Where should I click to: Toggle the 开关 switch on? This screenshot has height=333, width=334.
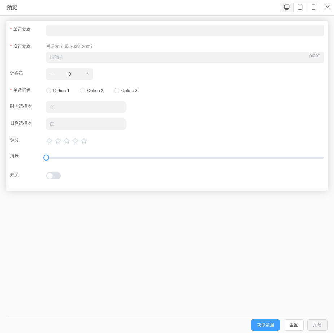click(53, 176)
